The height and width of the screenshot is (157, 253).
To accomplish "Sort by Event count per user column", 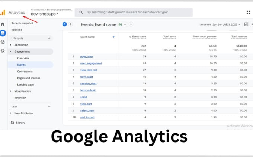I will click(x=204, y=37).
